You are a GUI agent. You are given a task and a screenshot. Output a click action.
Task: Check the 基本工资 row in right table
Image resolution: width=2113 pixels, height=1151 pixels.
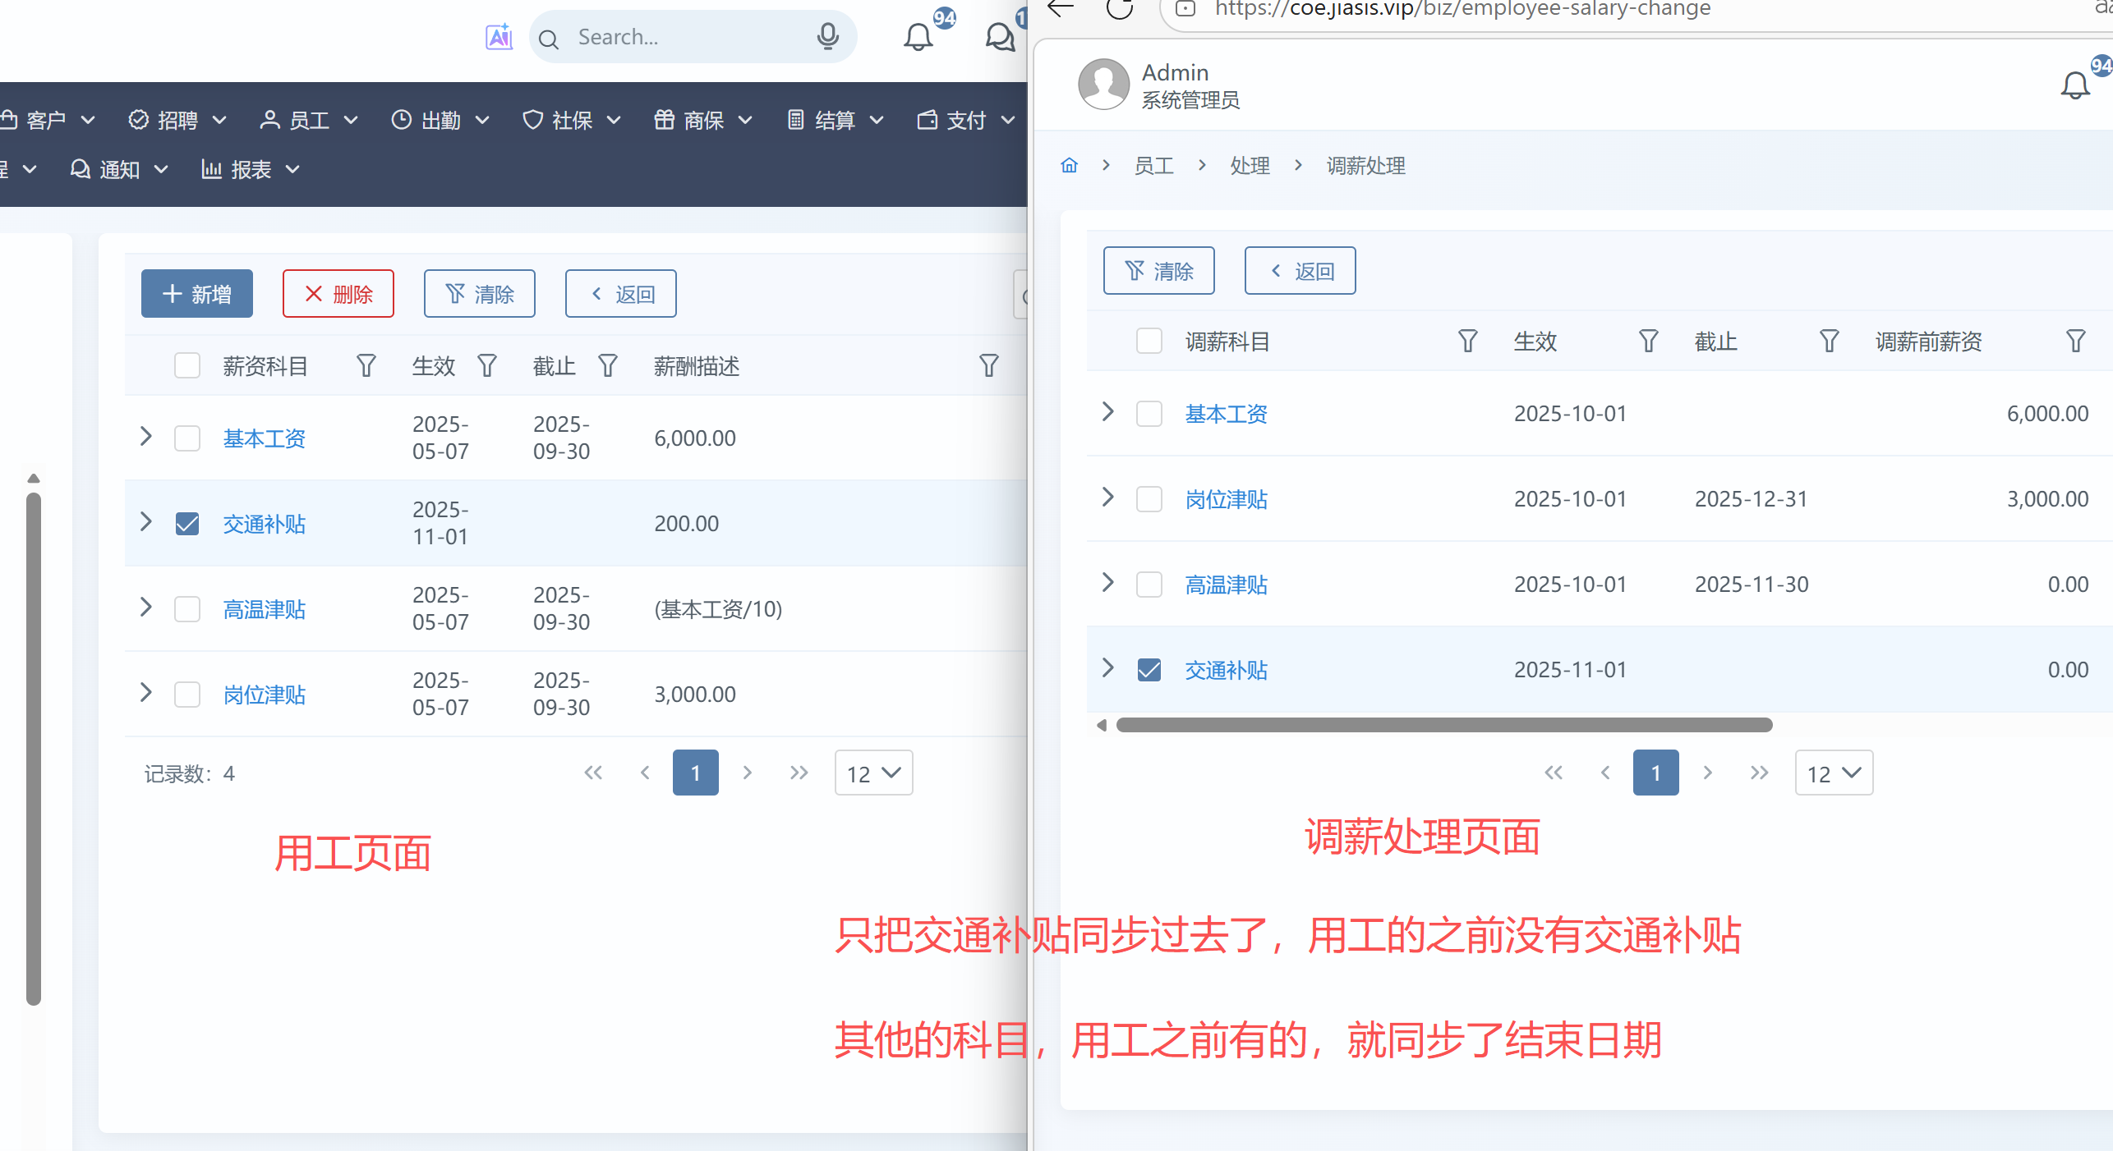pos(1149,413)
